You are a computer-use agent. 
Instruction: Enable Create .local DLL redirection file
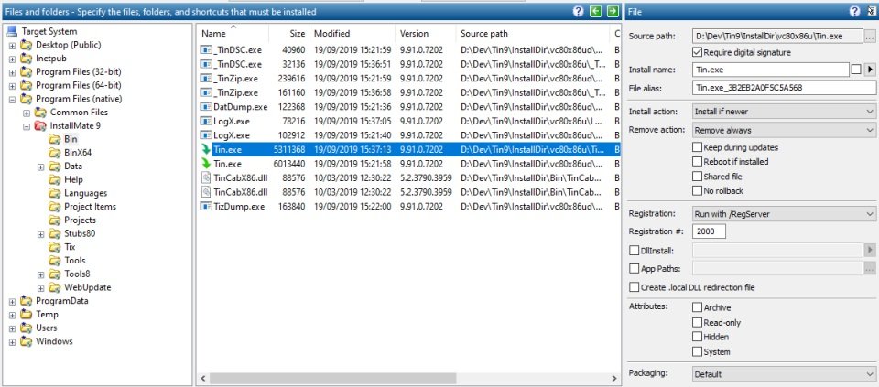(634, 287)
